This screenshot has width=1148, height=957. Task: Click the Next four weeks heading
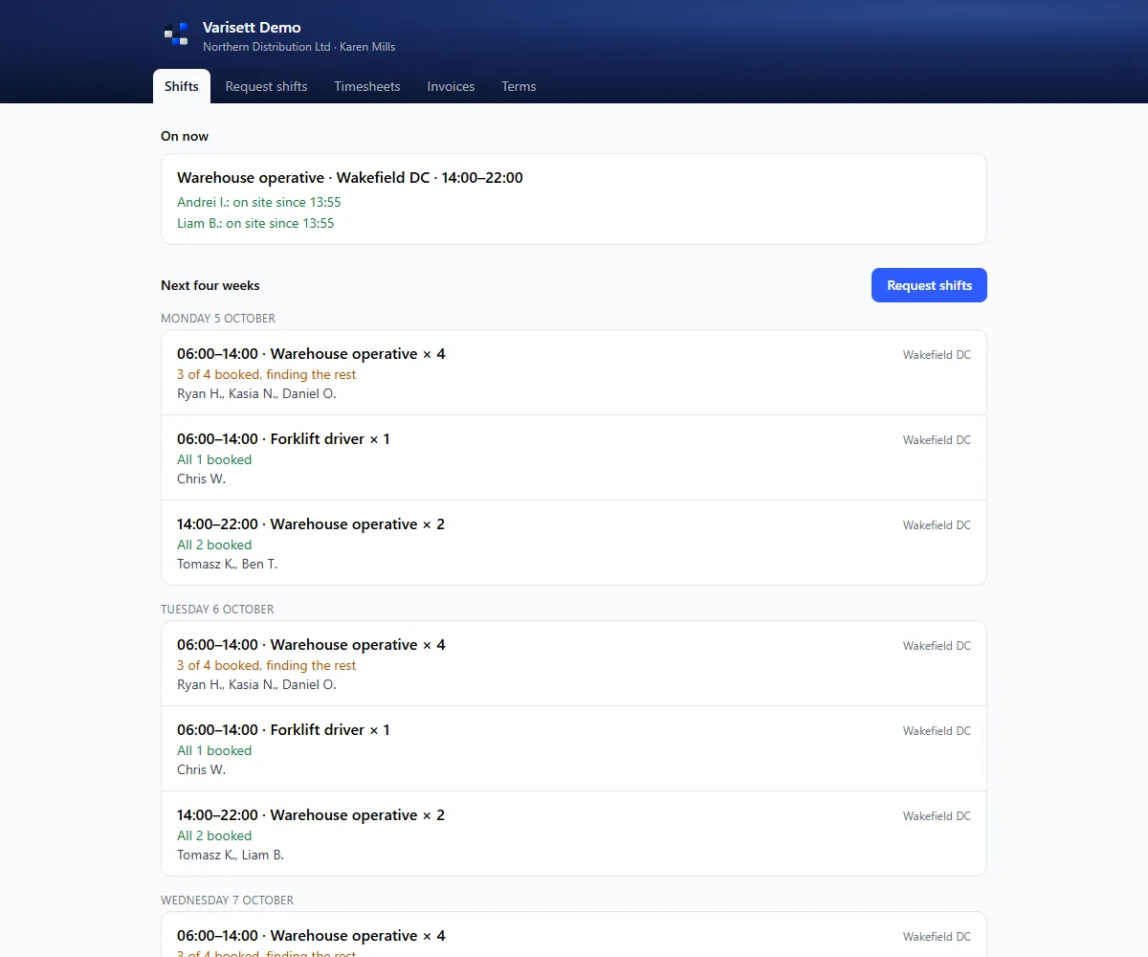pos(210,285)
